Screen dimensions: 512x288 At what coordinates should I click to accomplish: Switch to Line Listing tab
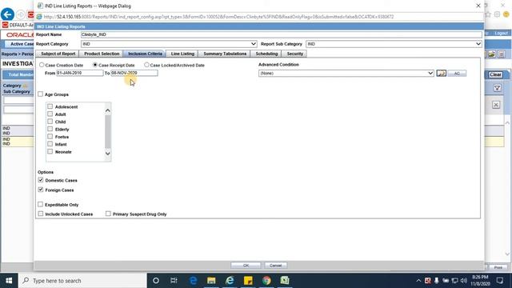click(x=182, y=54)
